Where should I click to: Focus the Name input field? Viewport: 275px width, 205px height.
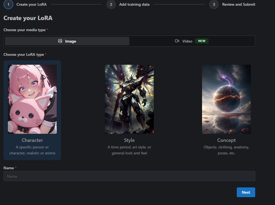point(129,176)
